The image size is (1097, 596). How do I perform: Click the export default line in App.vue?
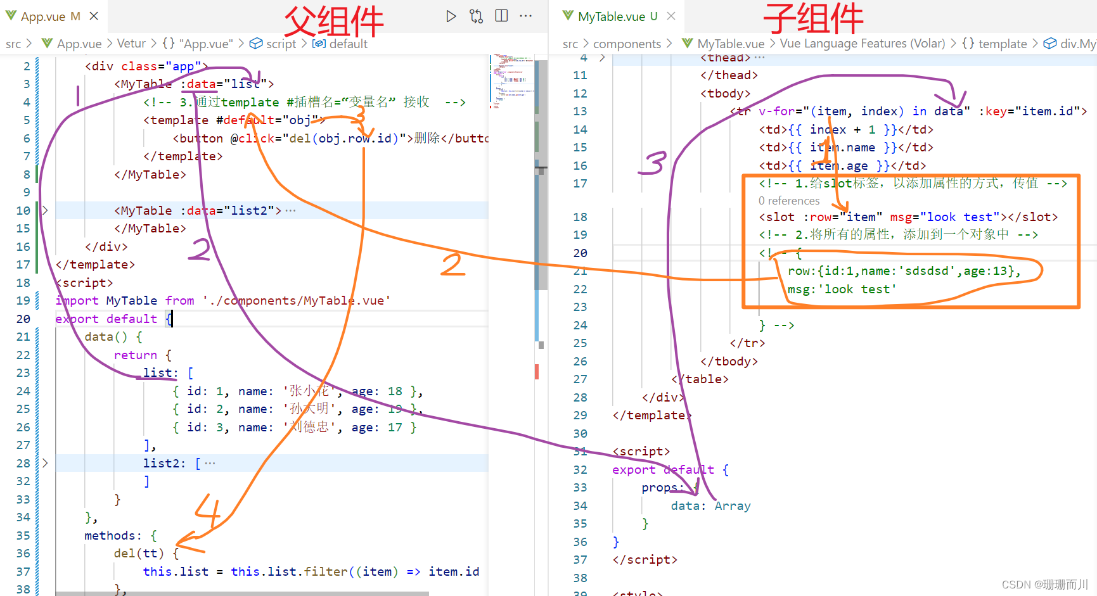(114, 319)
